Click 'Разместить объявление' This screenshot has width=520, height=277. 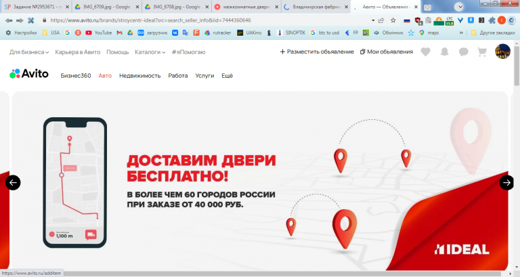317,51
